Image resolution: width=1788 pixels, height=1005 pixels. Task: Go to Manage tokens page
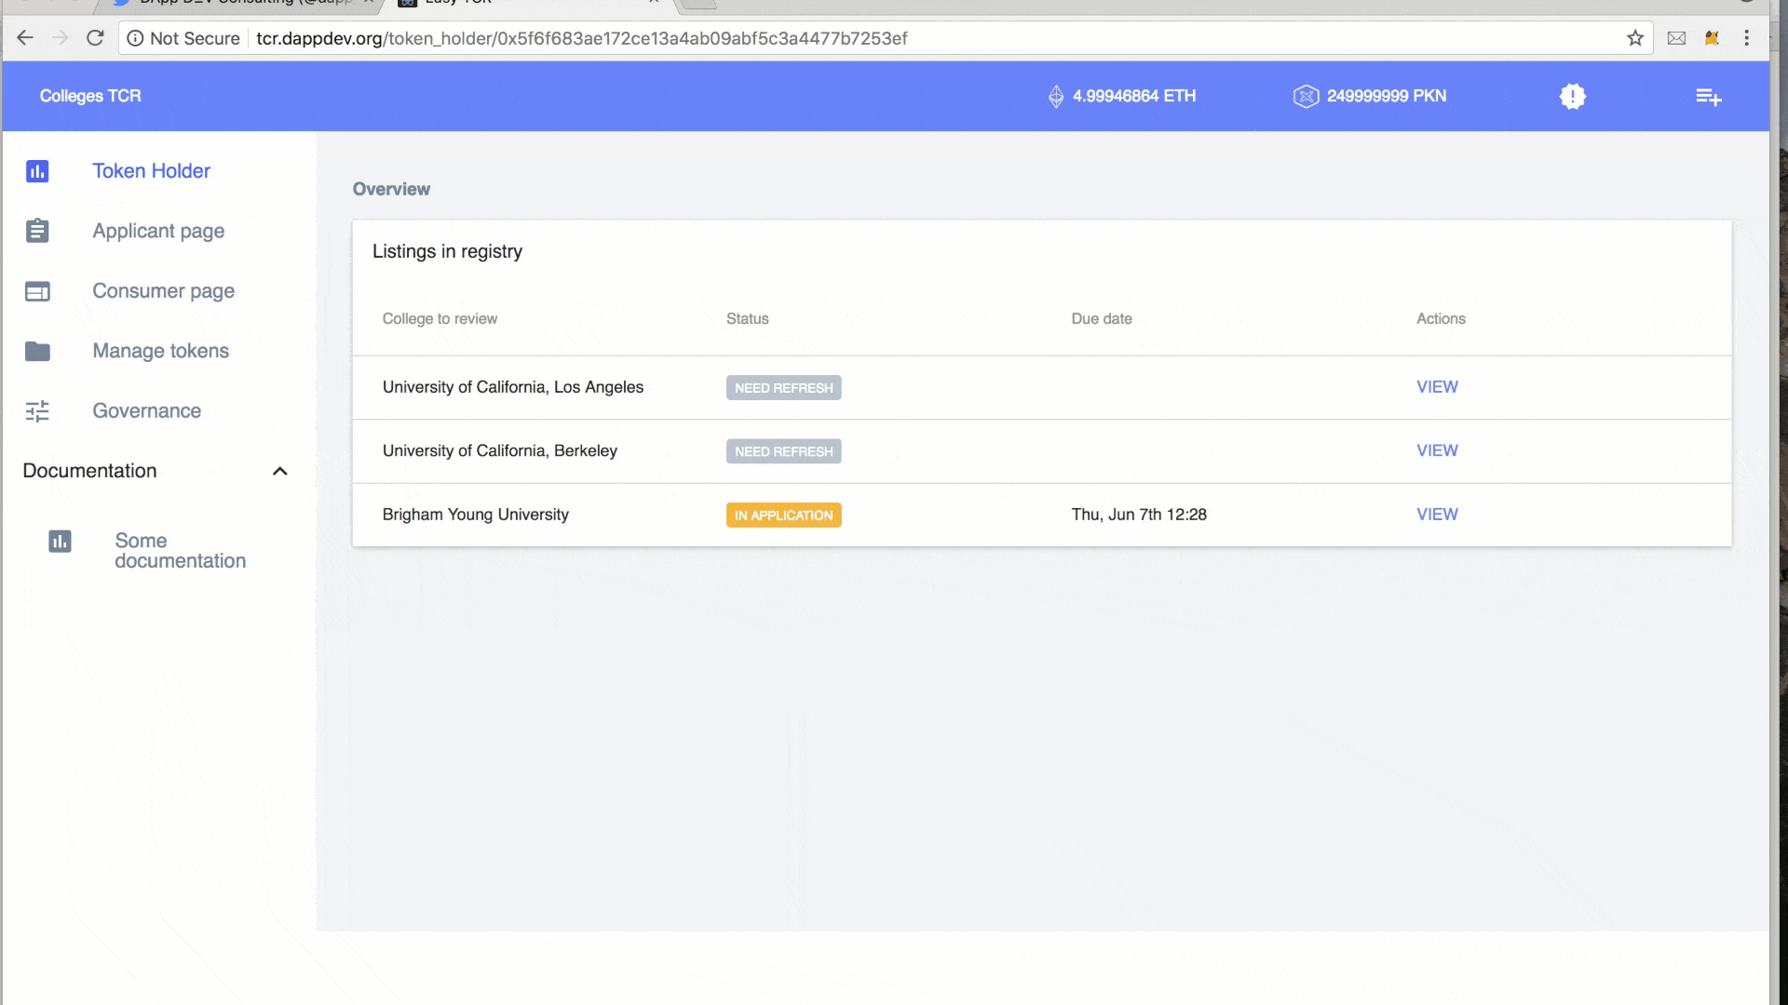pyautogui.click(x=160, y=351)
